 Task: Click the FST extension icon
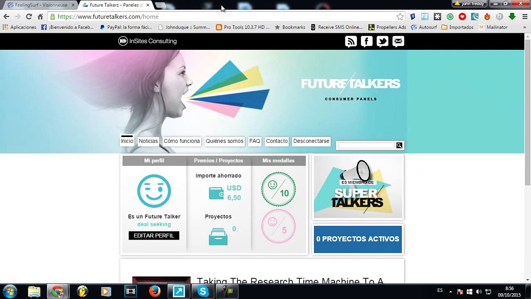click(x=425, y=17)
